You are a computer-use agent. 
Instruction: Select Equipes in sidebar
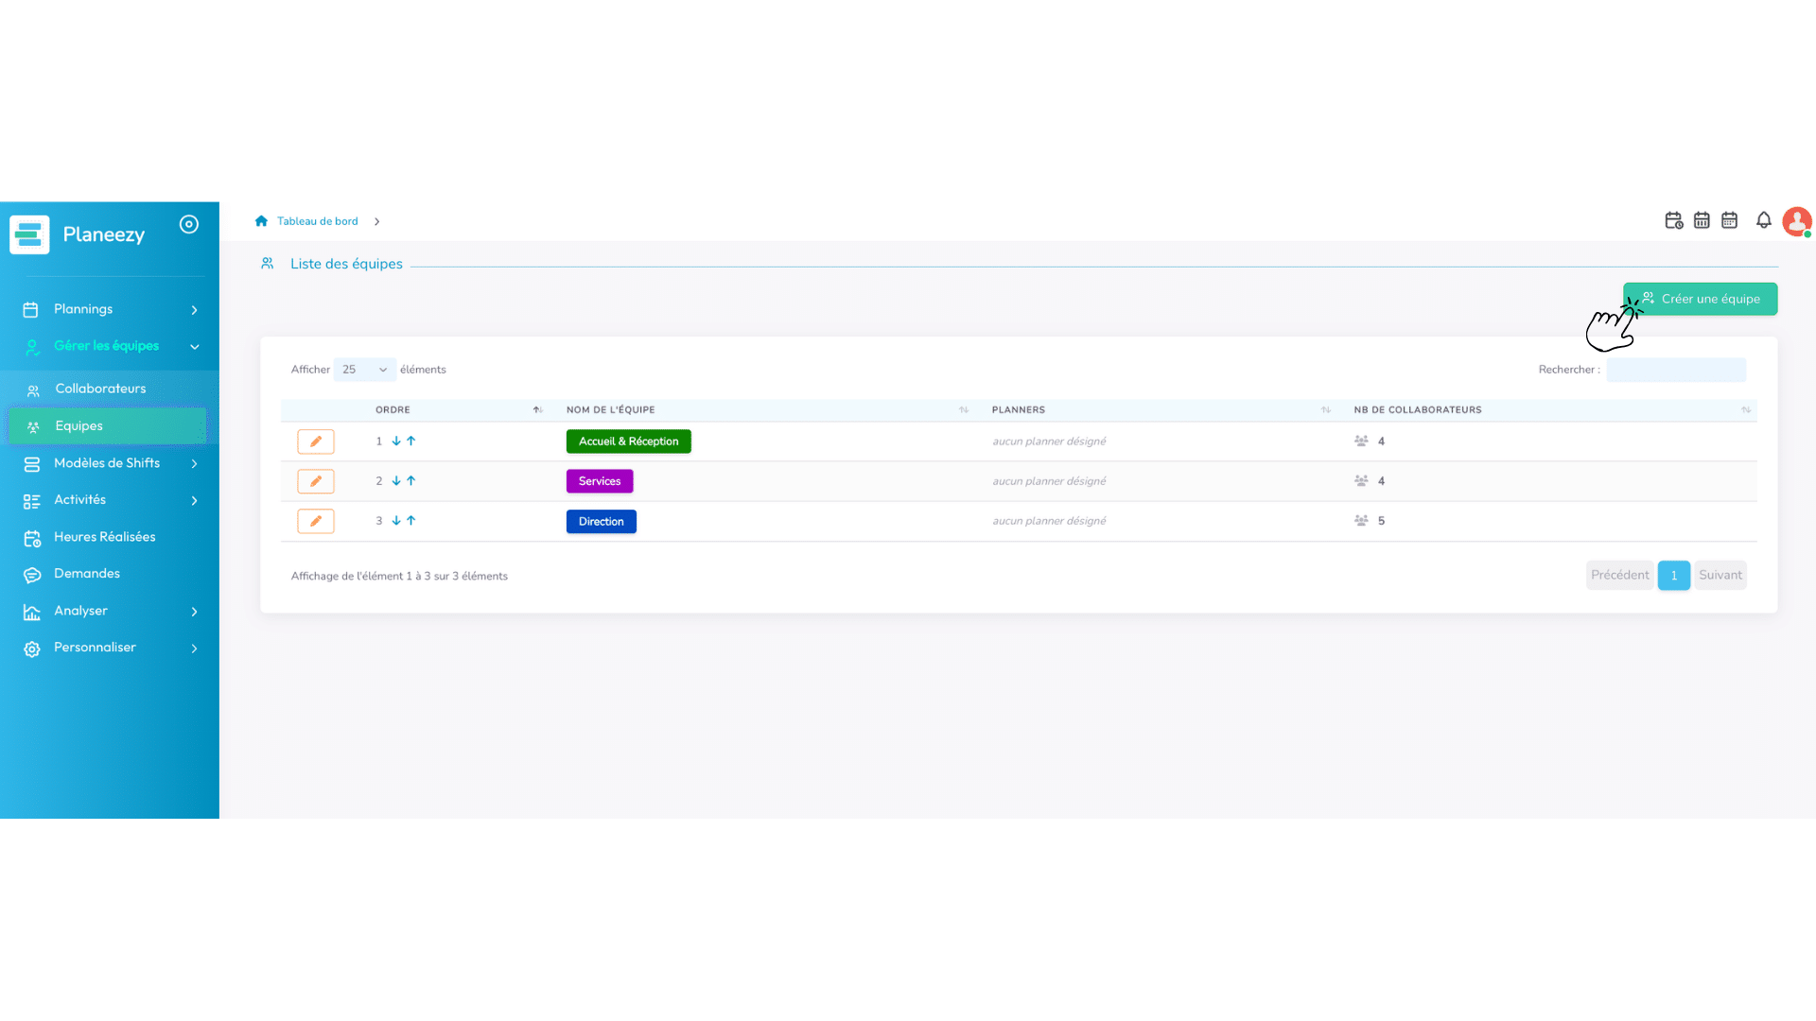click(108, 426)
